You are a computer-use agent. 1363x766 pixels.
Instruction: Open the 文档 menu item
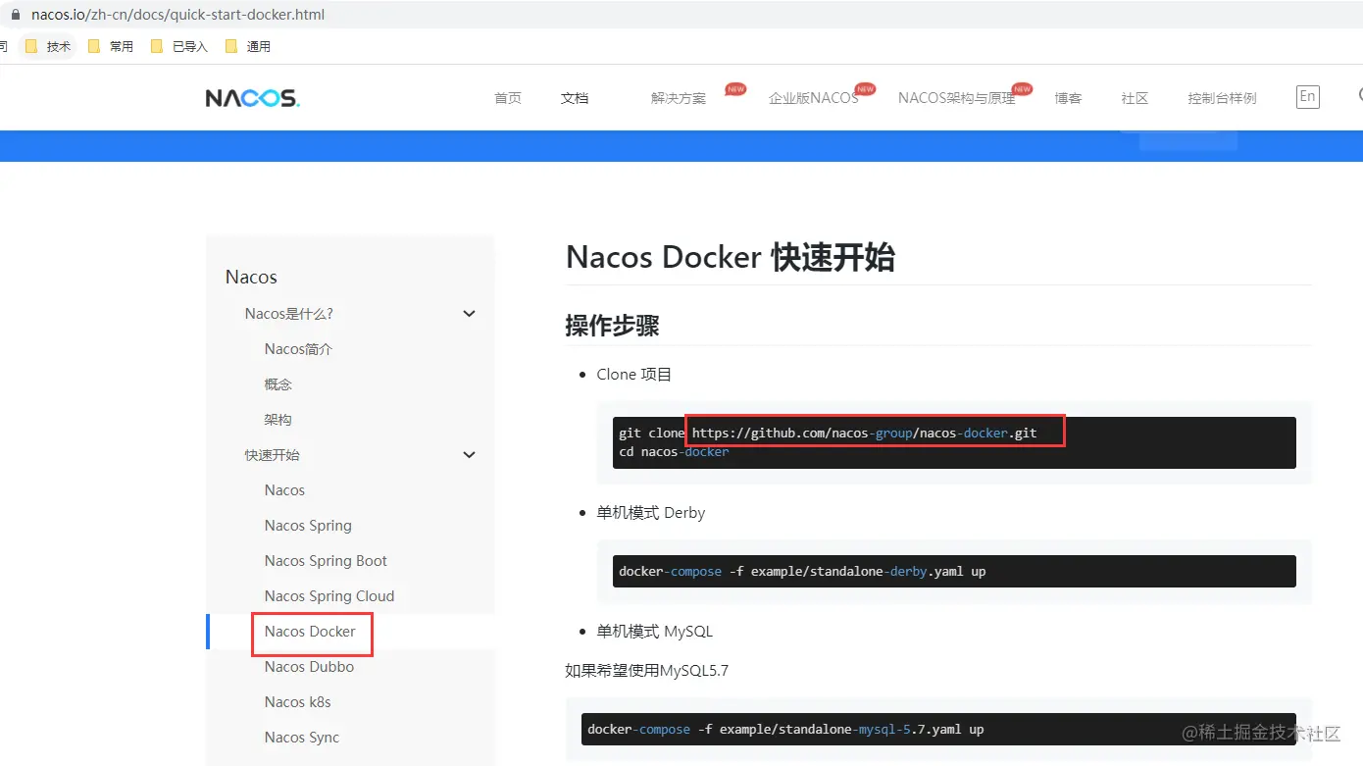coord(574,98)
